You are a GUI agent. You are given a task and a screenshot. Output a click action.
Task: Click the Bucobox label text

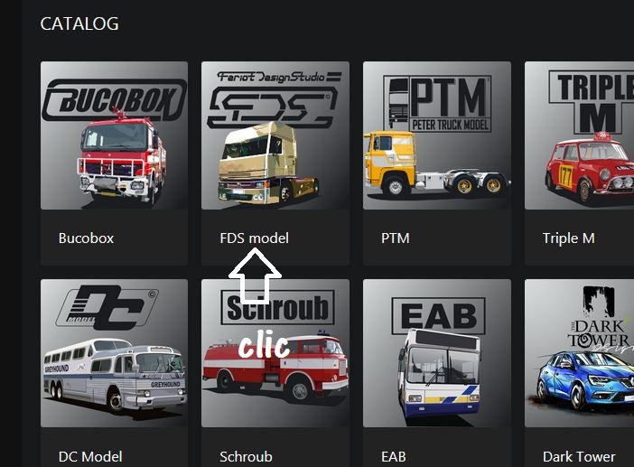pos(86,238)
